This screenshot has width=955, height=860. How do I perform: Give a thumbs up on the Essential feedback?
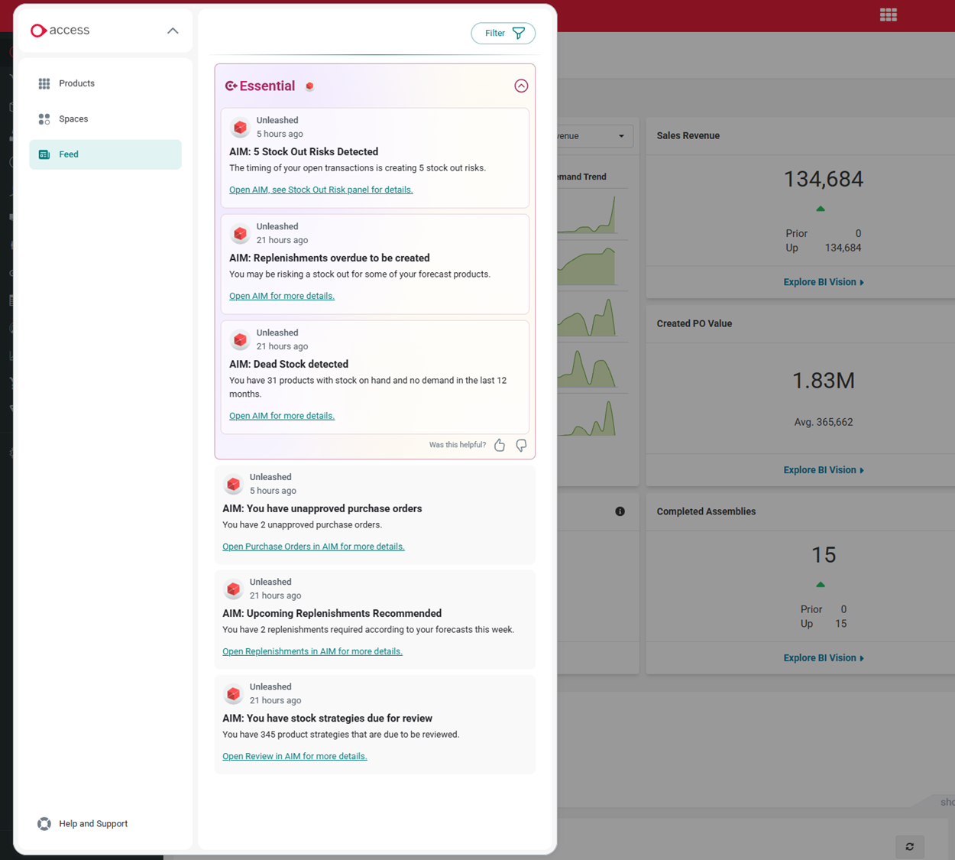[500, 444]
